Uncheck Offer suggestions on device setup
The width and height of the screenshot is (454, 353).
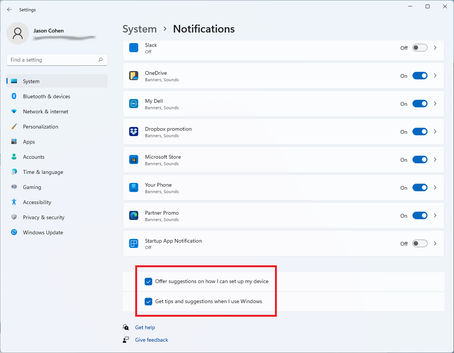[x=148, y=282]
